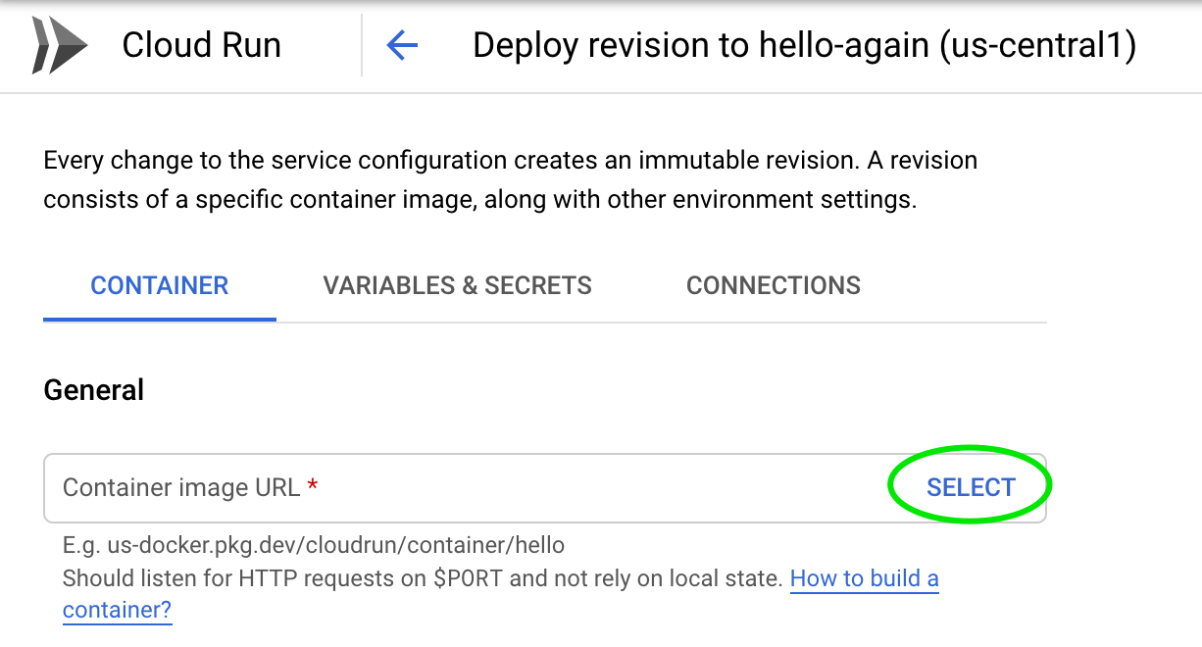The image size is (1202, 647).
Task: Click the '$PORT' text in the hint
Action: 468,578
